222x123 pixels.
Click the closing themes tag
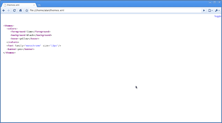pos(9,53)
